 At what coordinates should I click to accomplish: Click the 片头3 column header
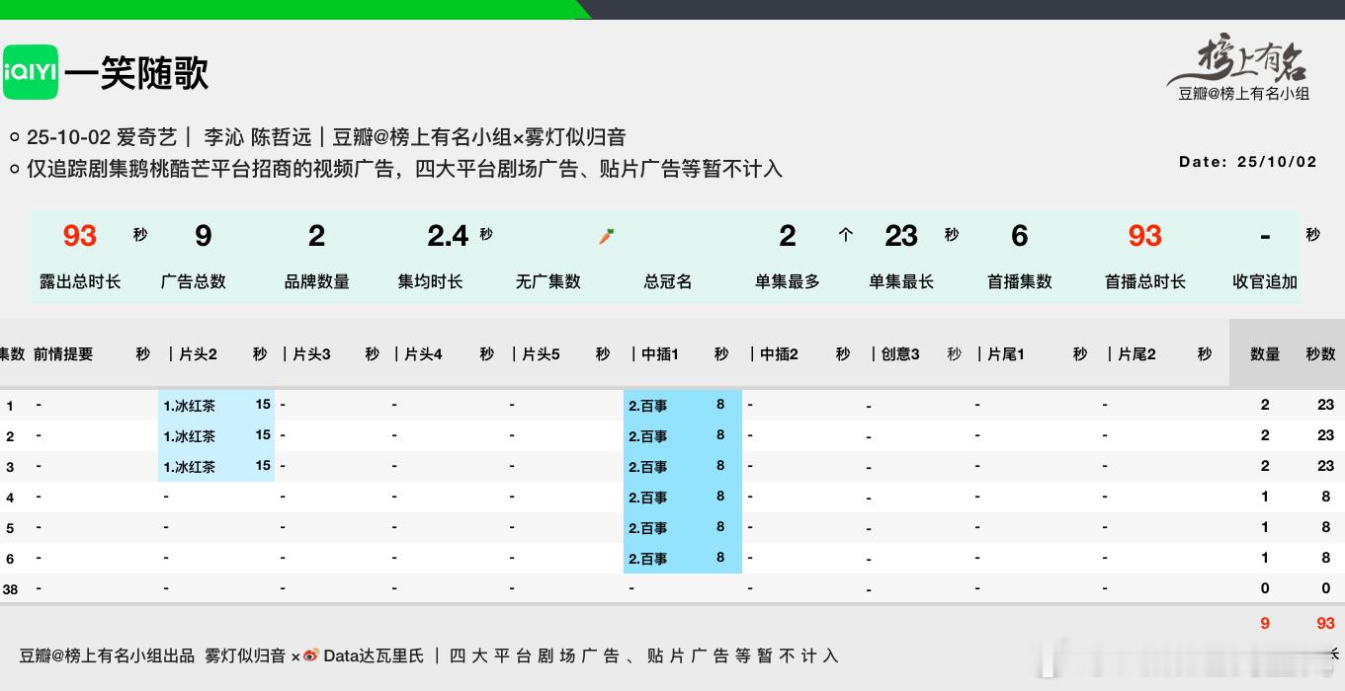[x=311, y=353]
